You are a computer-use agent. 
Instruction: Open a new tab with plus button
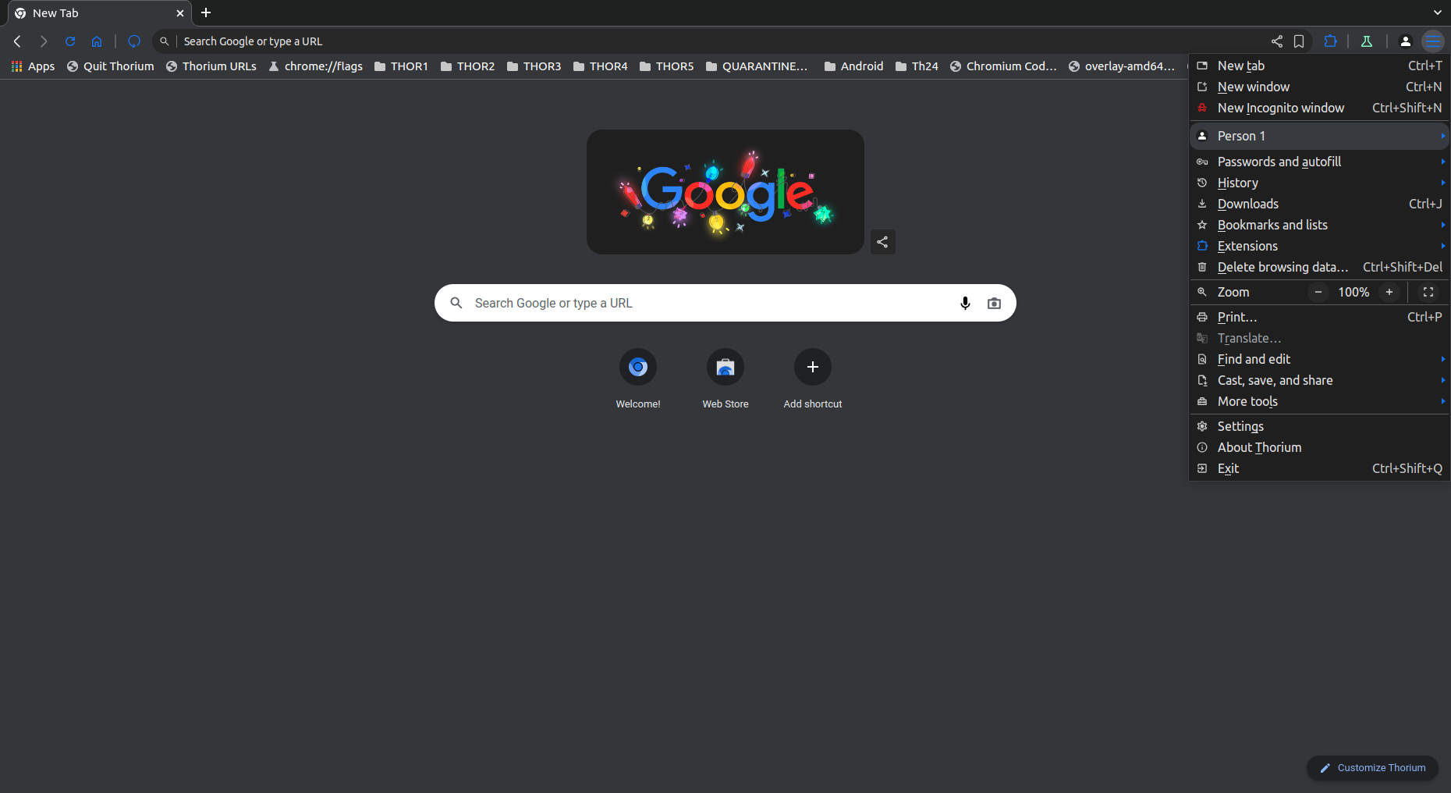click(x=206, y=12)
